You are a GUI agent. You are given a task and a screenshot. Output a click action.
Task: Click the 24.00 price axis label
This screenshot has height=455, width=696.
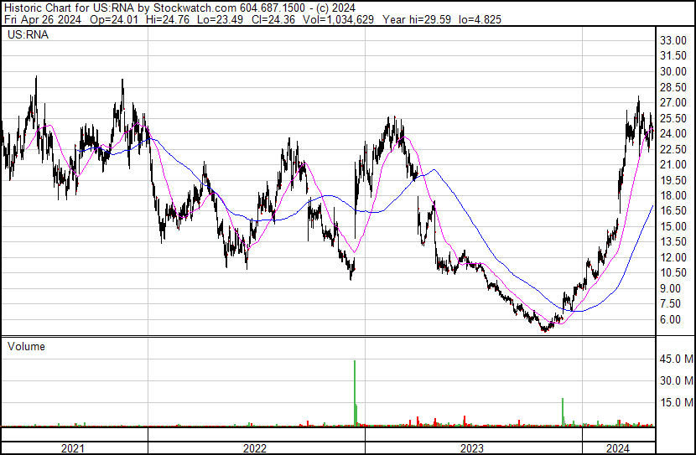pyautogui.click(x=673, y=133)
